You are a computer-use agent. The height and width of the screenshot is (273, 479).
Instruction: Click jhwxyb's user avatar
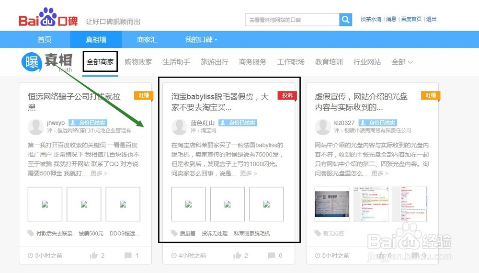tap(36, 127)
